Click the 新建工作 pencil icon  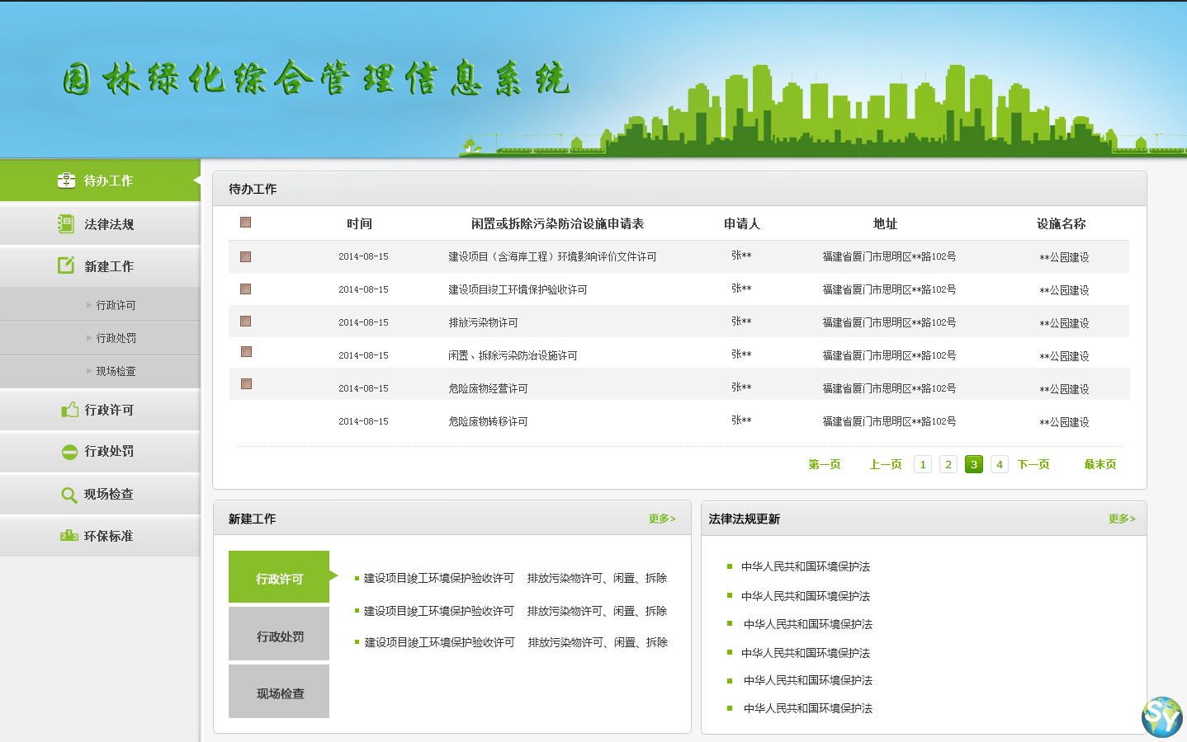(66, 265)
